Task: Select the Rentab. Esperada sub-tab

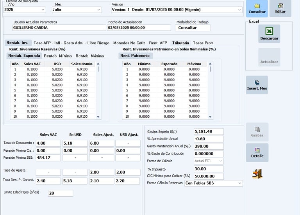Action: click(24, 56)
